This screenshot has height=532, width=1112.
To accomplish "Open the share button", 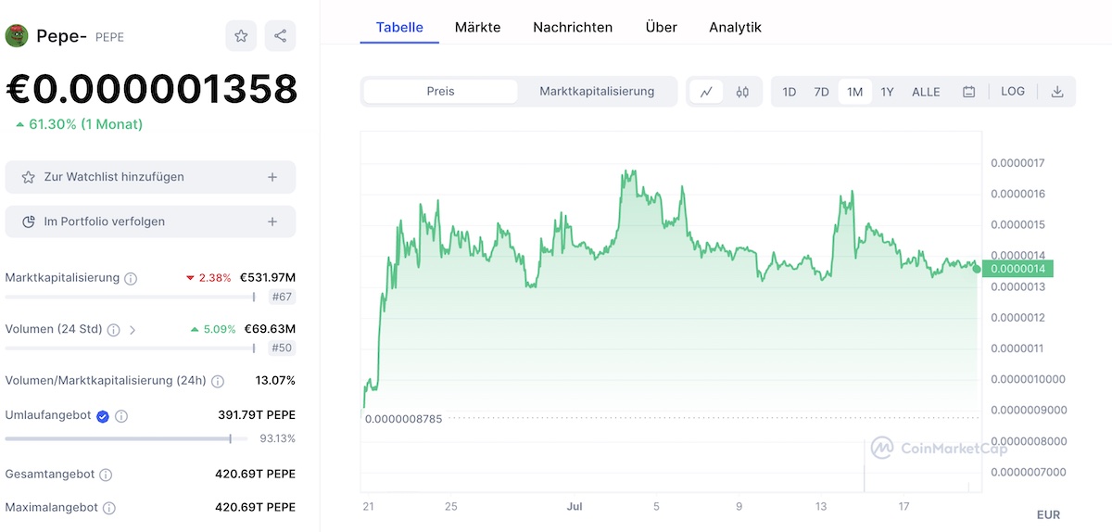I will point(280,36).
